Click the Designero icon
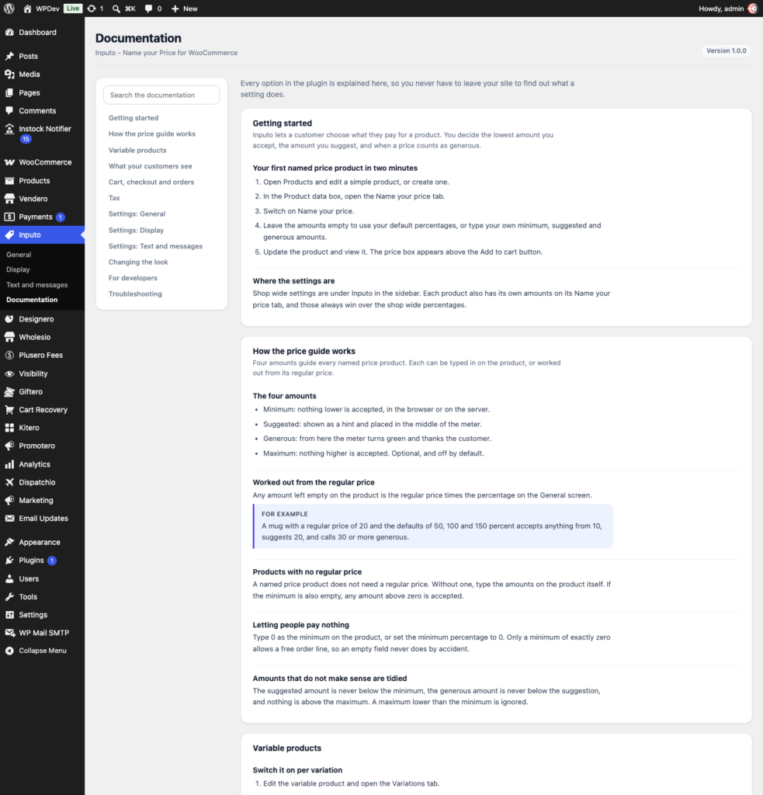The image size is (763, 795). click(9, 319)
